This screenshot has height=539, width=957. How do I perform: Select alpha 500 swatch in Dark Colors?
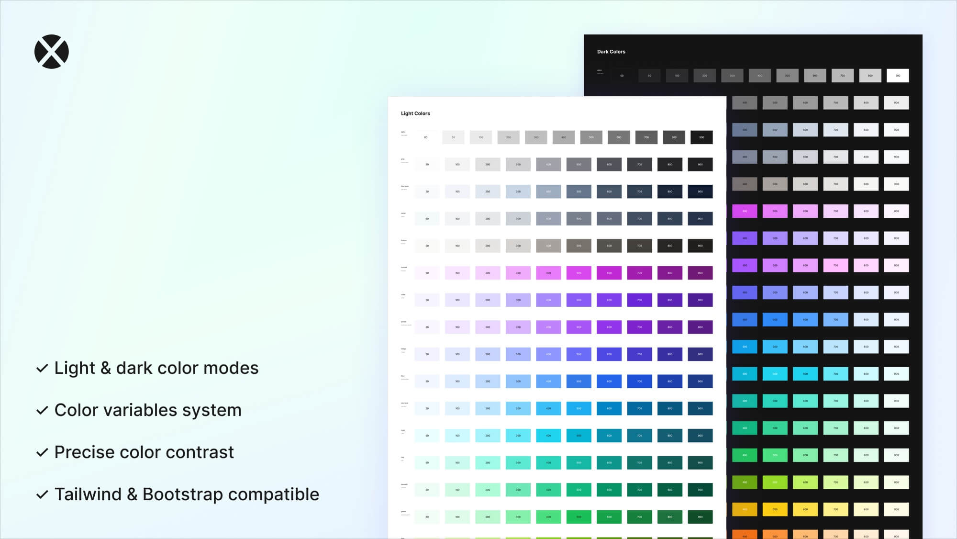pyautogui.click(x=787, y=76)
